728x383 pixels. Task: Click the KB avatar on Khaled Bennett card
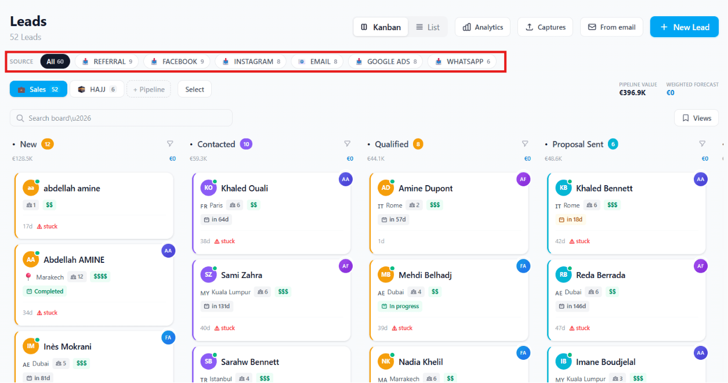coord(563,188)
